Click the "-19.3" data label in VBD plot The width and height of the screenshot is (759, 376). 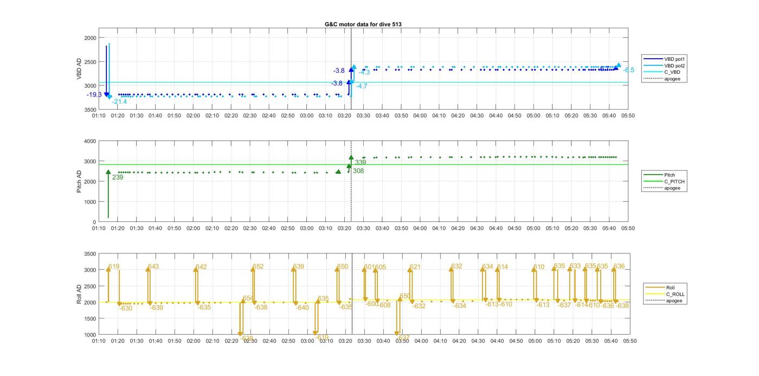(x=94, y=94)
